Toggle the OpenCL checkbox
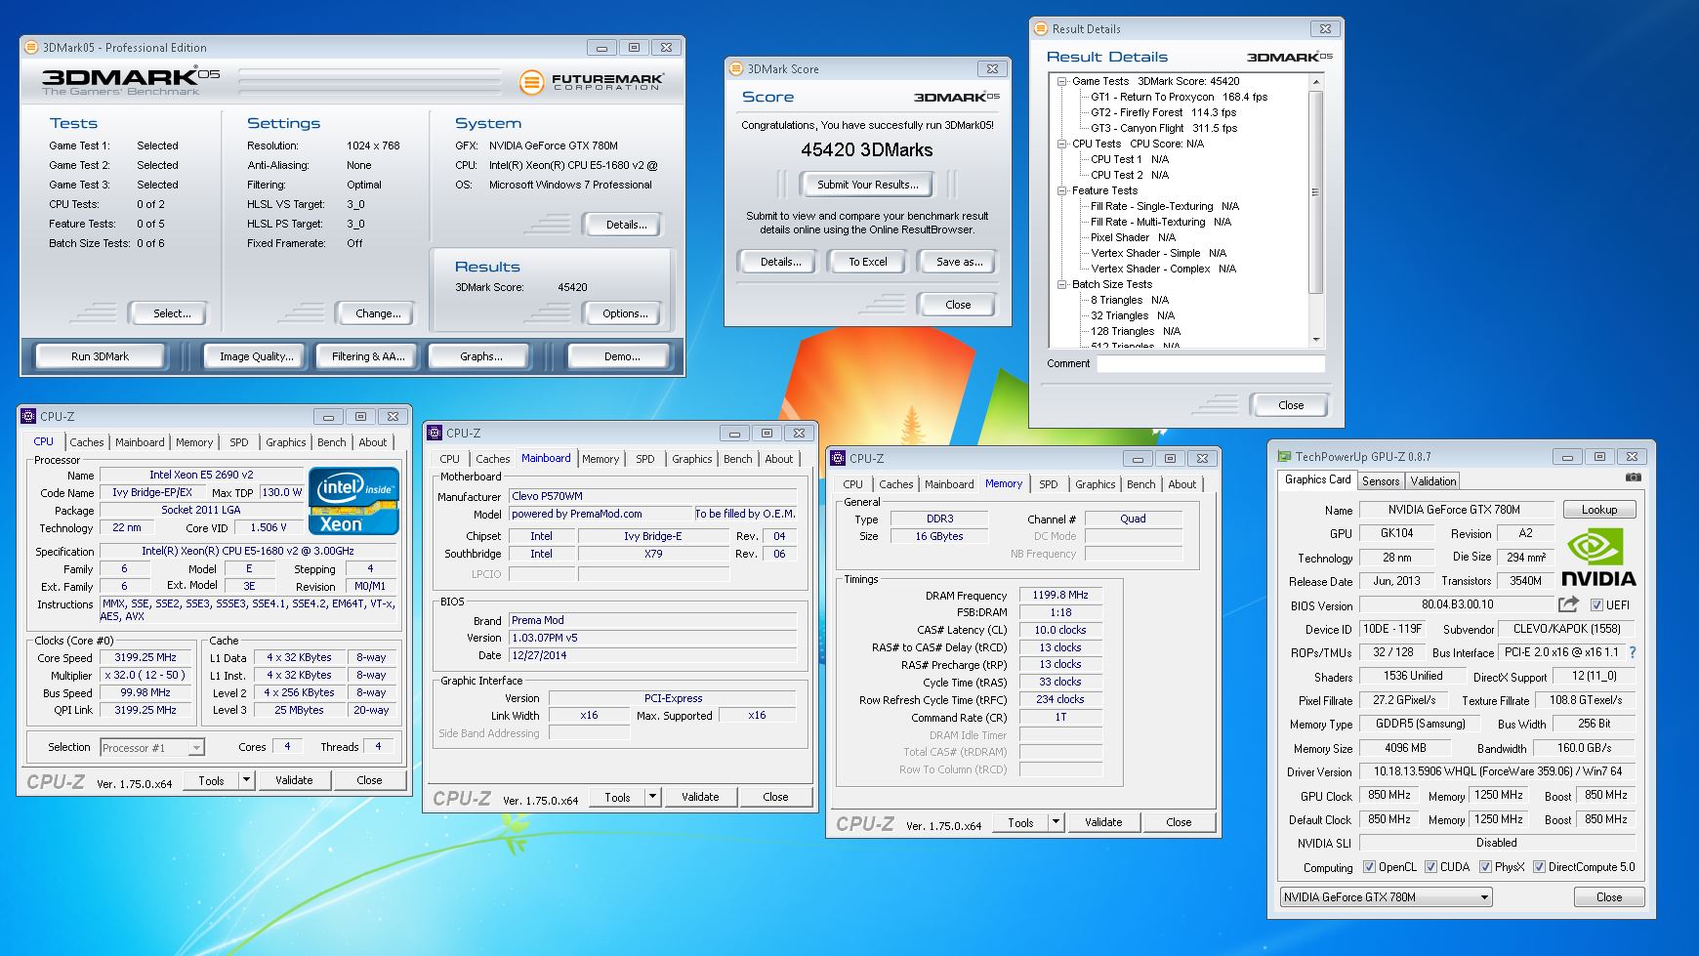 tap(1369, 867)
